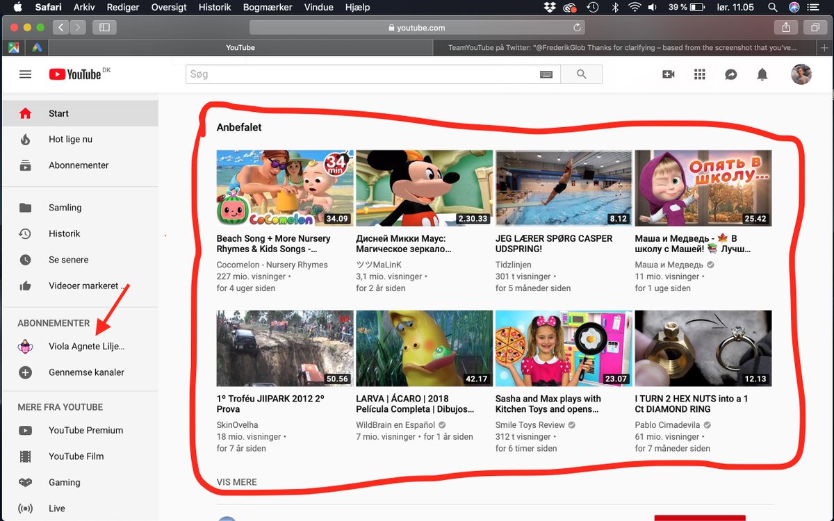Open the notifications bell
Screen dimensions: 834x521
762,74
